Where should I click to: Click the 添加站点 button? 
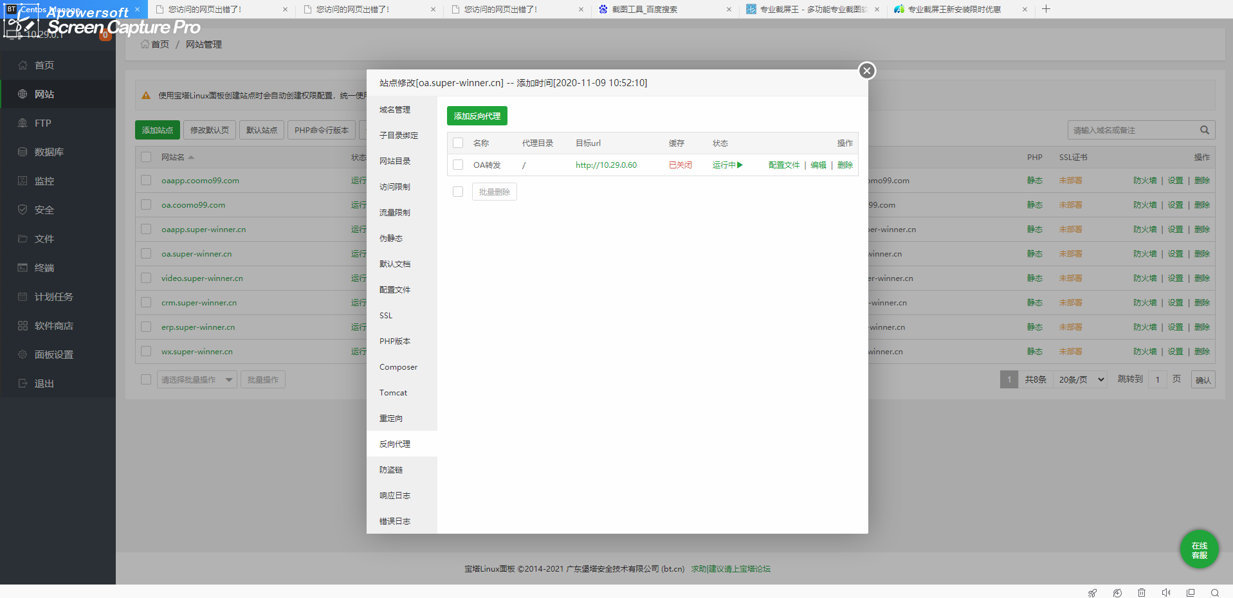[x=158, y=130]
